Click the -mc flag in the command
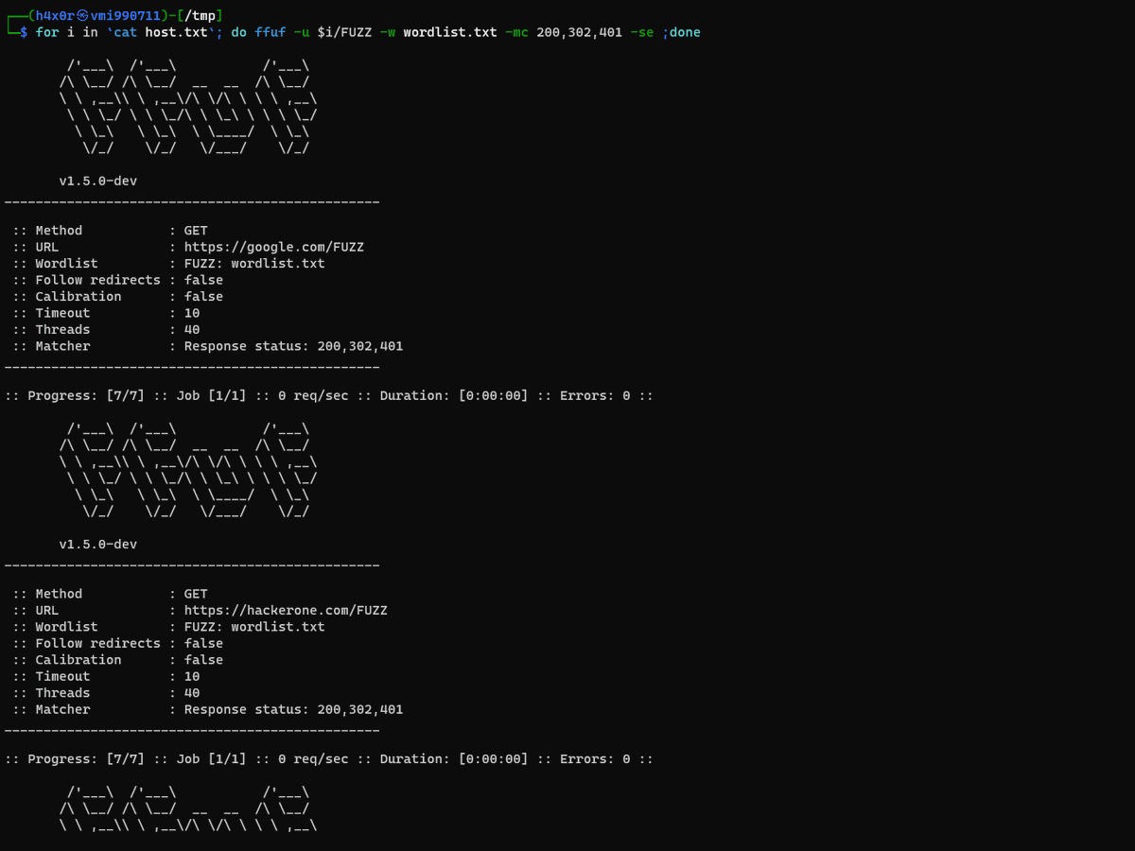This screenshot has height=851, width=1135. 516,32
